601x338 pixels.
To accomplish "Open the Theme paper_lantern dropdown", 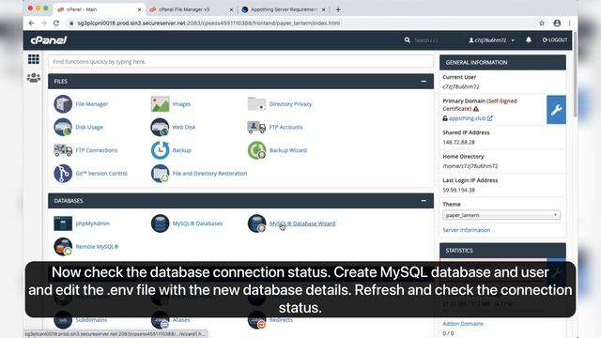I will point(501,215).
